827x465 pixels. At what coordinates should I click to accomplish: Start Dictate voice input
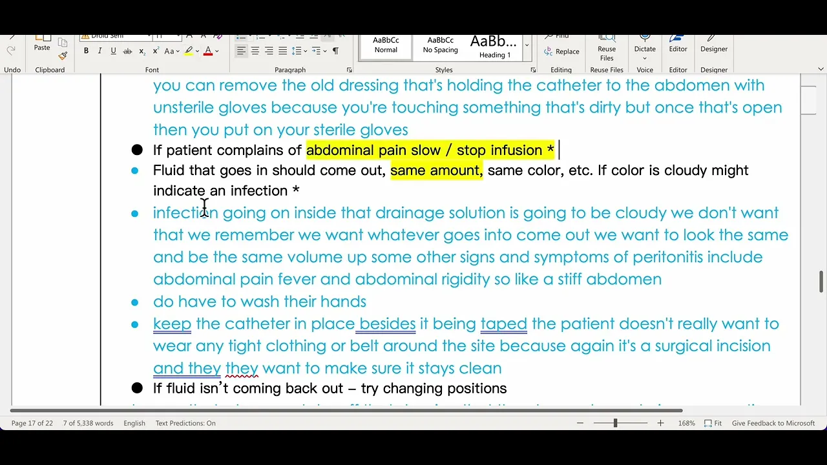[x=645, y=43]
